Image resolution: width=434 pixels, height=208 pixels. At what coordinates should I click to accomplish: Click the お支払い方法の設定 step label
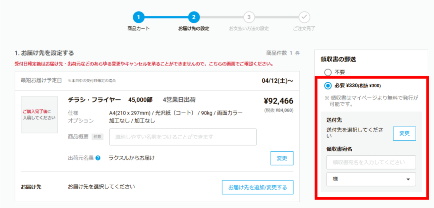pos(249,29)
